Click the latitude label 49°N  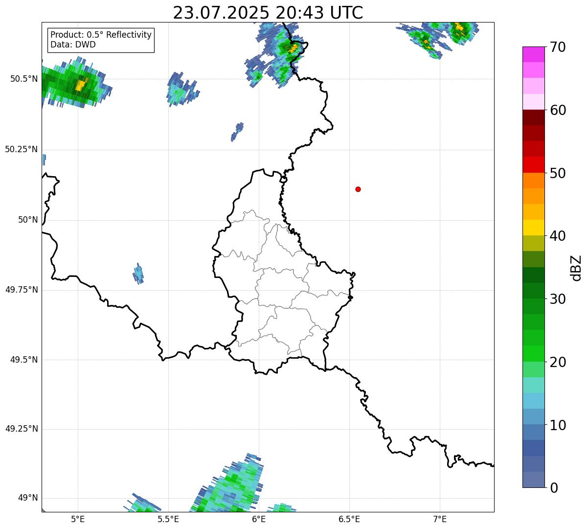click(28, 498)
